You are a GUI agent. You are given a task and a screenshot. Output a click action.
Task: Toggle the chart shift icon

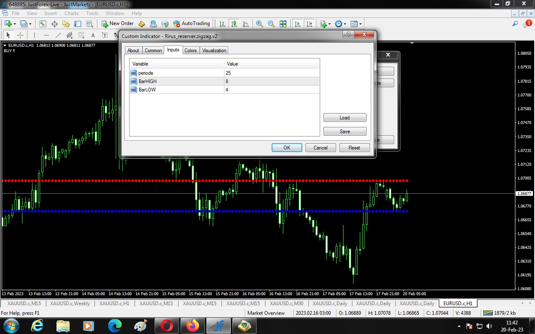pos(309,24)
